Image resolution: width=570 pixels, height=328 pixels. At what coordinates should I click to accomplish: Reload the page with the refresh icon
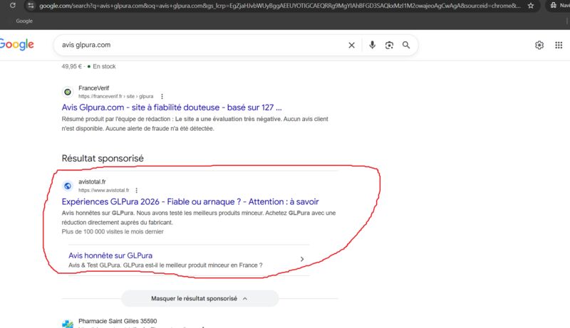13,6
